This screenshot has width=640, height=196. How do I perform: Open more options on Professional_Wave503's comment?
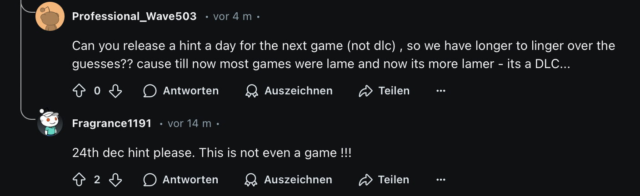[440, 91]
